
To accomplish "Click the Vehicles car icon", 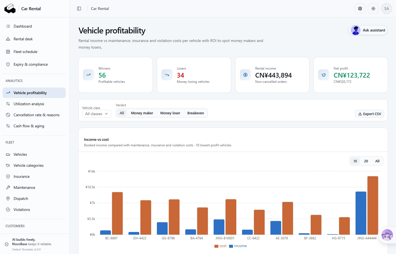I will (8, 154).
